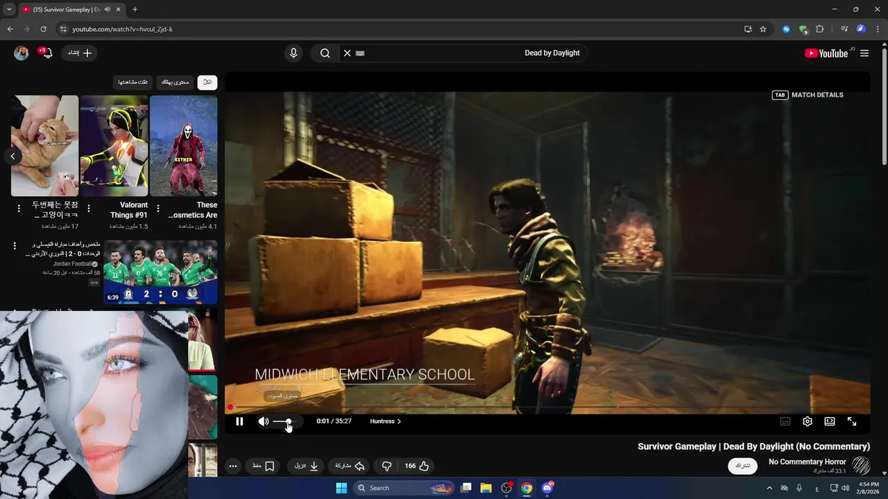The image size is (888, 499).
Task: Open the notifications bell
Action: pos(46,53)
